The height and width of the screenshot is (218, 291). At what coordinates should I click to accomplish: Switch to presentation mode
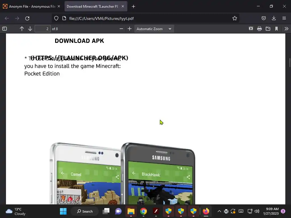coord(251,29)
